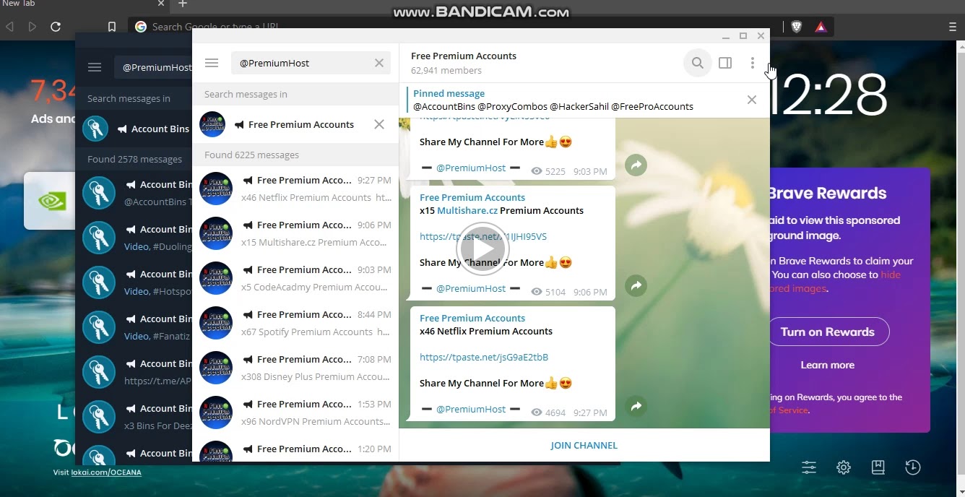The width and height of the screenshot is (965, 497).
Task: Open history clock icon on new tab
Action: [x=913, y=467]
